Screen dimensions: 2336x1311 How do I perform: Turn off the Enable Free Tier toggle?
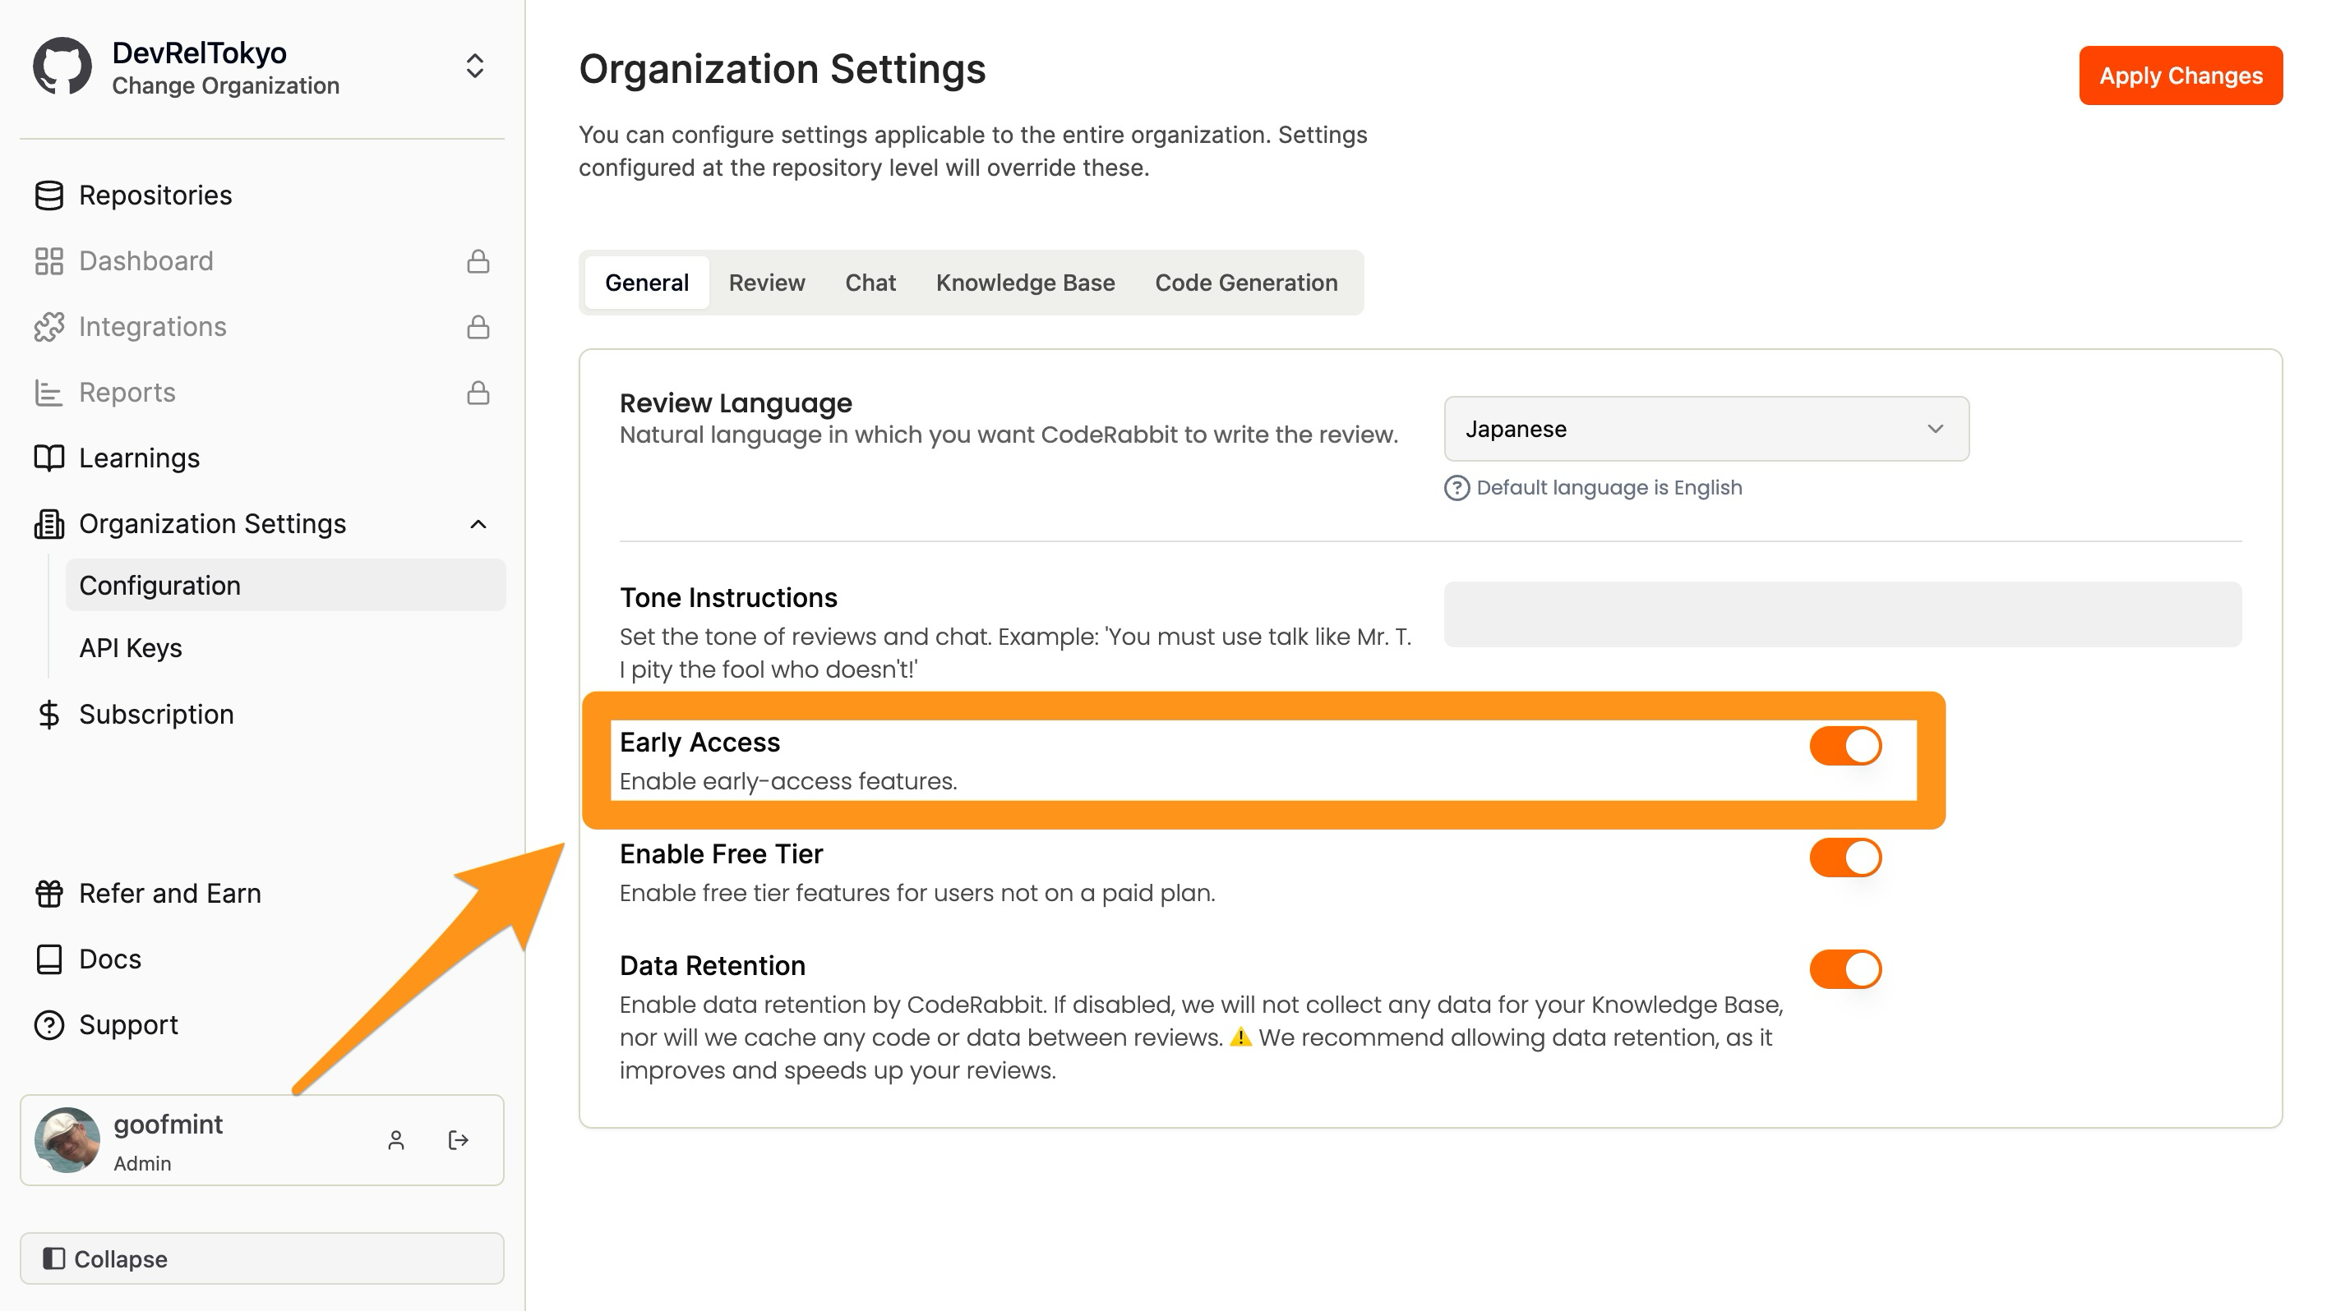[x=1844, y=857]
